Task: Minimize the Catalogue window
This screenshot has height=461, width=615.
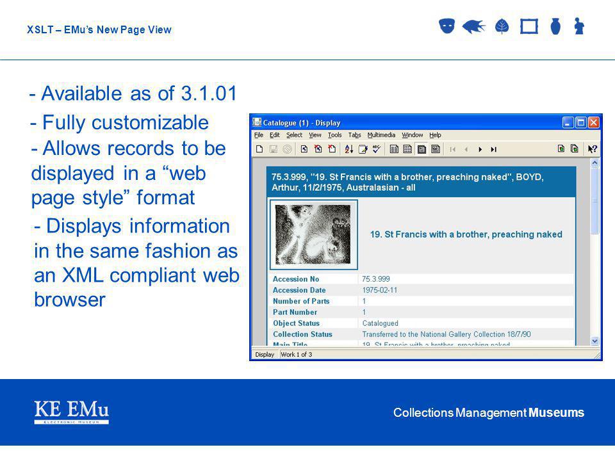Action: coord(568,123)
